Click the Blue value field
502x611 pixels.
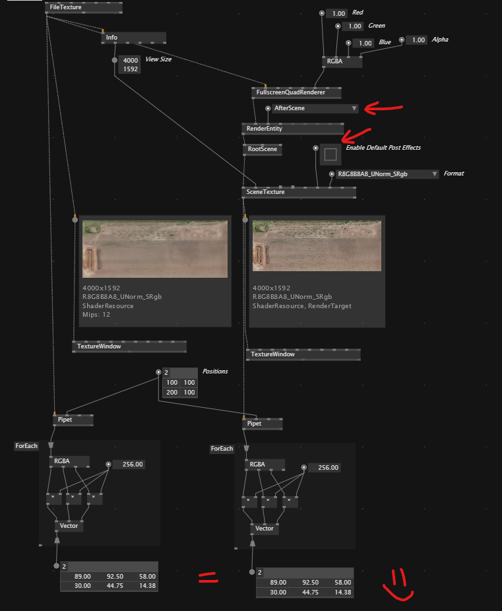coord(364,43)
